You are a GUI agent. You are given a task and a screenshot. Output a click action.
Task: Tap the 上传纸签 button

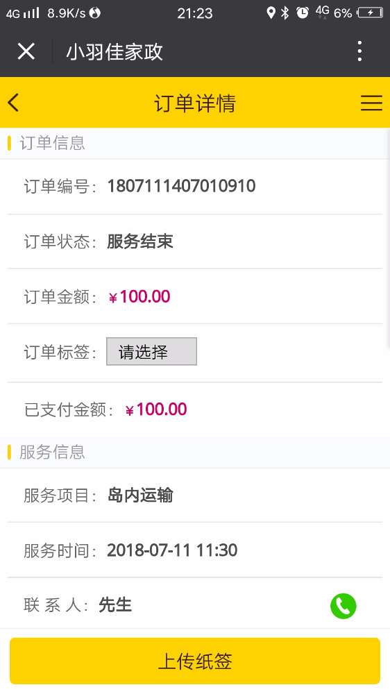195,661
